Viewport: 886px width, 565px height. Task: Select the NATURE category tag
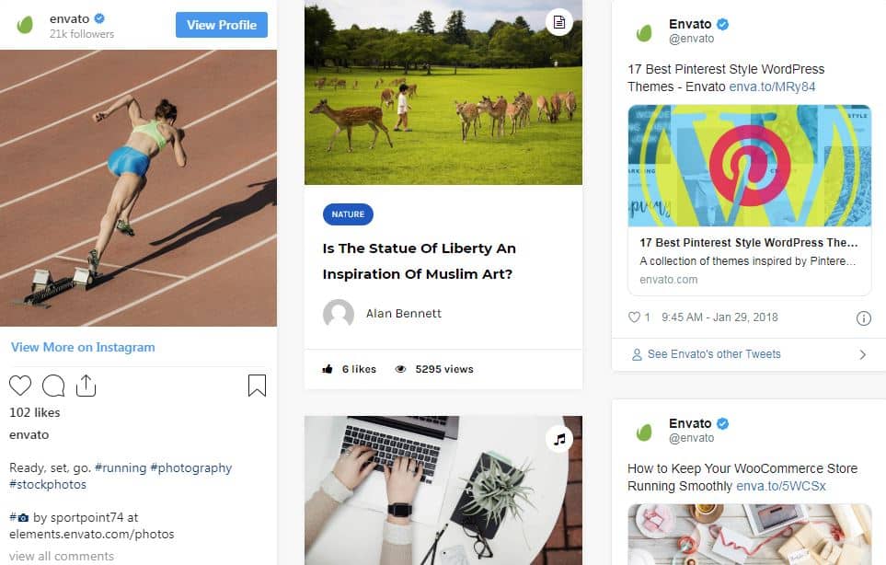pyautogui.click(x=348, y=214)
